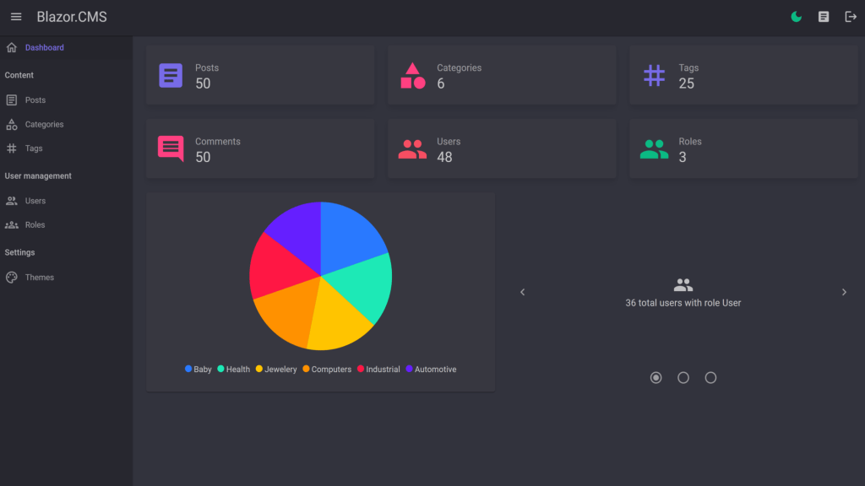This screenshot has height=486, width=865.
Task: Click the hamburger menu icon
Action: tap(16, 17)
